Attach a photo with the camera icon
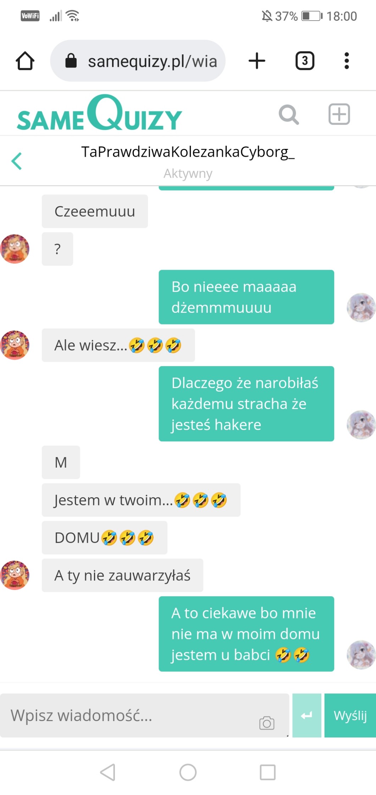376x795 pixels. pos(267,723)
